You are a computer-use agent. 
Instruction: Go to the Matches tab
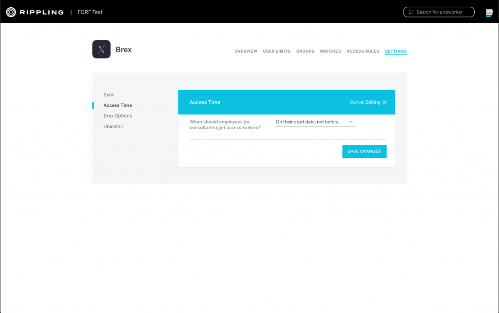pos(330,51)
